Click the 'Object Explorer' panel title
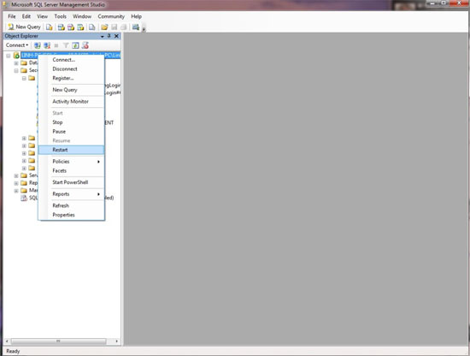 pos(21,36)
